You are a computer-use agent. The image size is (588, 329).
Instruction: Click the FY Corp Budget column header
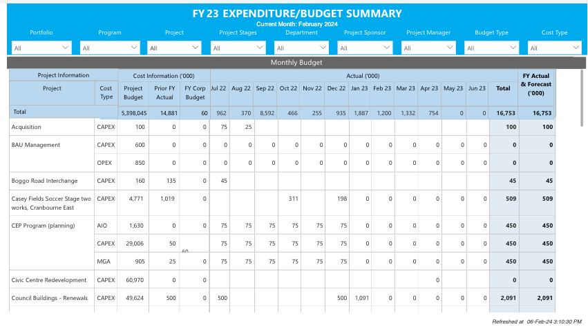coord(195,92)
